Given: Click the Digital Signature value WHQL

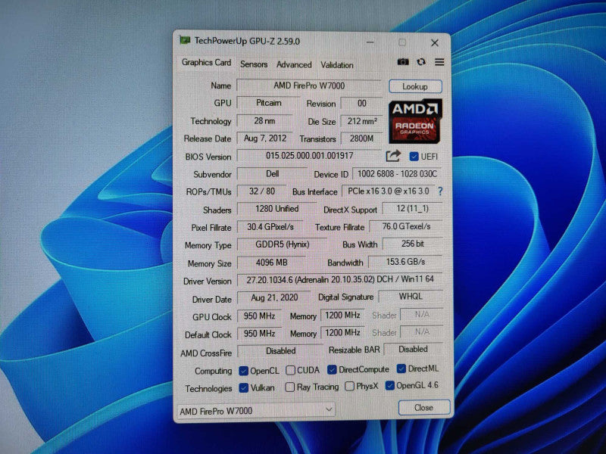Looking at the screenshot, I should pyautogui.click(x=411, y=297).
